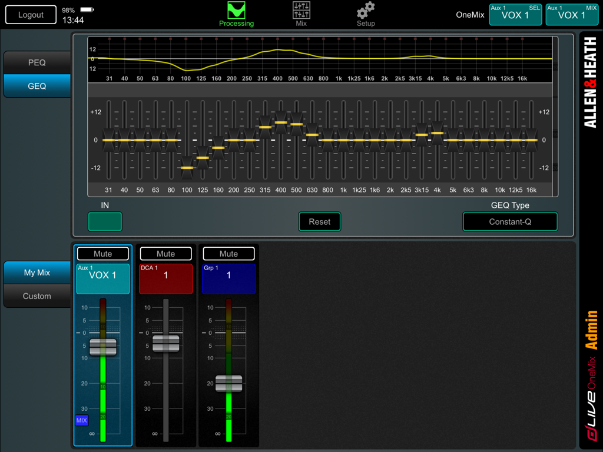This screenshot has height=452, width=603.
Task: Select the VOX 1 SEL channel at top
Action: tap(515, 14)
